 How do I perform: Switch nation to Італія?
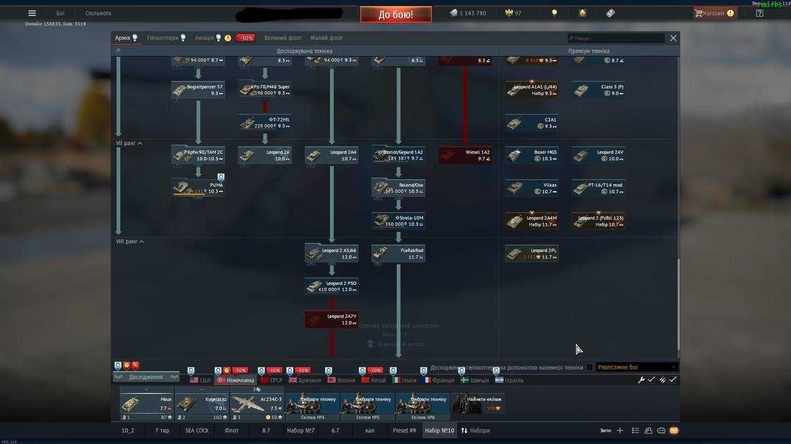coord(405,380)
